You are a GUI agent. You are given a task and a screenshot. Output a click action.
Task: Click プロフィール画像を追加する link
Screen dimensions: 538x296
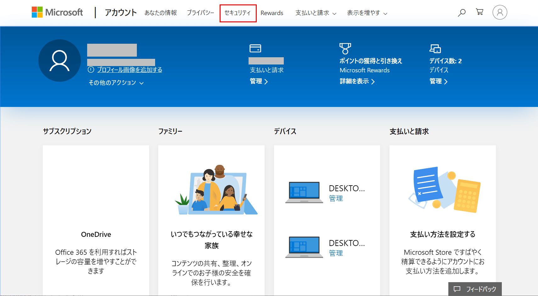[129, 70]
